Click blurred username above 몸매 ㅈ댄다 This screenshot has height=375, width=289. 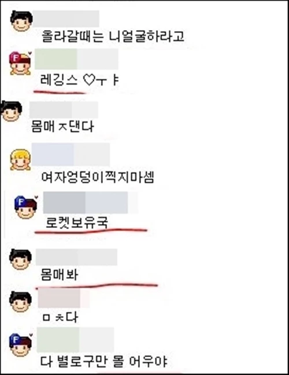point(64,109)
